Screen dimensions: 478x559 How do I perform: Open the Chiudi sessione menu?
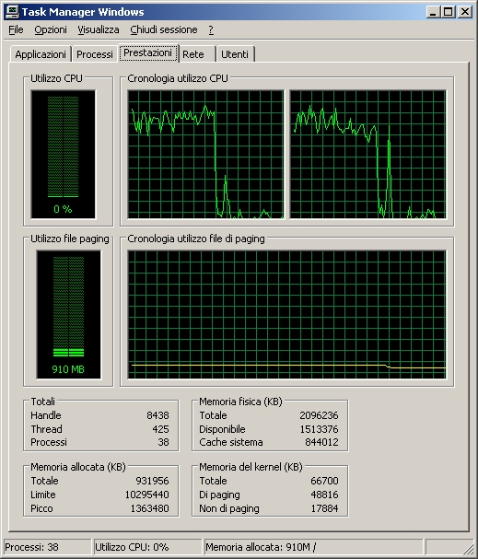coord(164,29)
